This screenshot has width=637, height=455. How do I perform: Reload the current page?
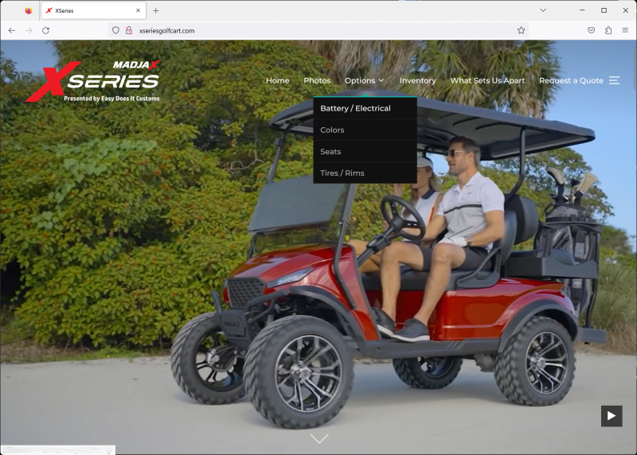point(45,30)
